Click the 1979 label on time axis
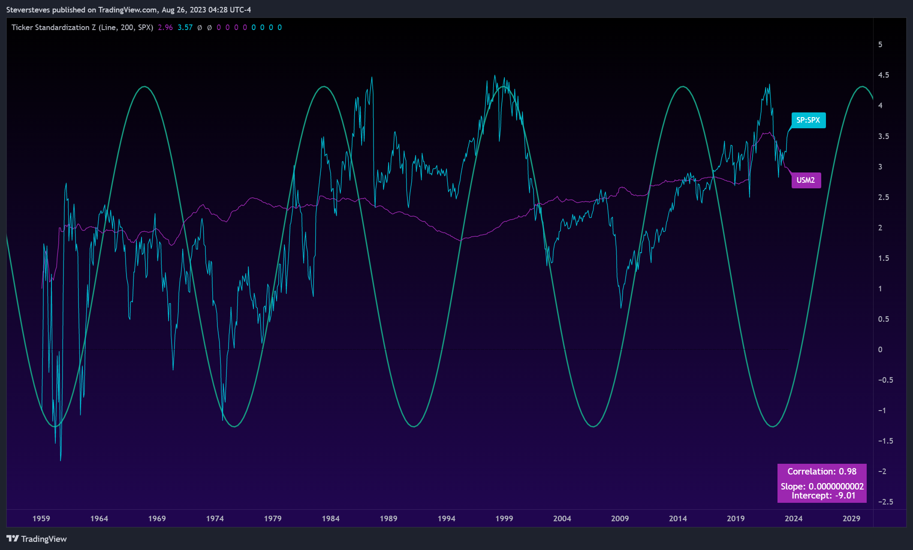Screen dimensions: 913x550 (273, 518)
